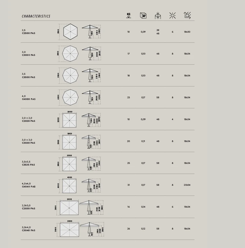This screenshot has height=248, width=245.
Task: Click the C3535 PAS model label
Action: 29,165
